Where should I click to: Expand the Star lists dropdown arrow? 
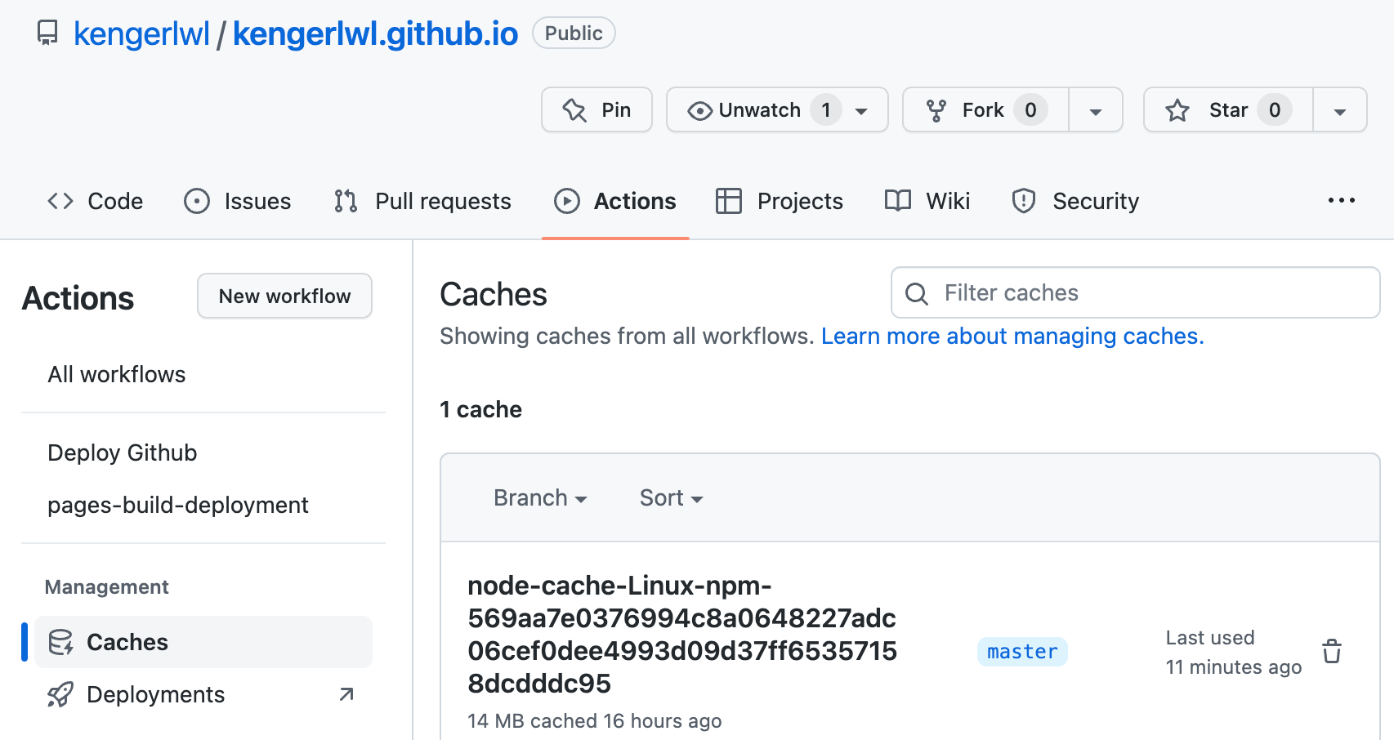tap(1340, 110)
